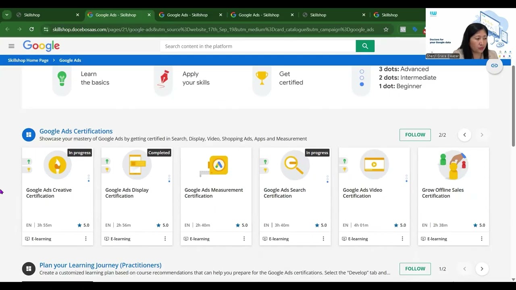Click the copy link chain icon
Viewport: 516px width, 290px height.
coord(494,66)
